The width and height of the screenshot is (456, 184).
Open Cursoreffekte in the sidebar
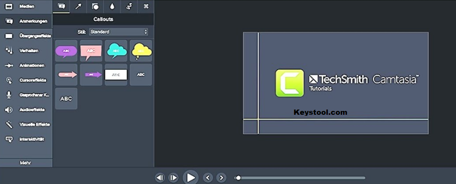[26, 80]
